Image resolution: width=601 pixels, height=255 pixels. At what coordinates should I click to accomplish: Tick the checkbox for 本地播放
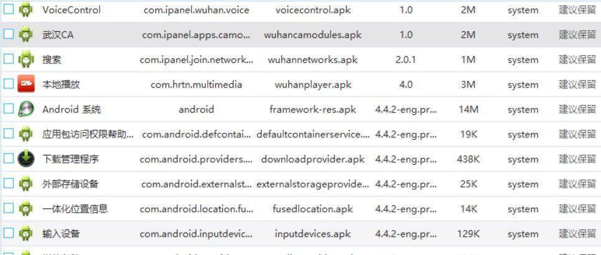[x=9, y=83]
